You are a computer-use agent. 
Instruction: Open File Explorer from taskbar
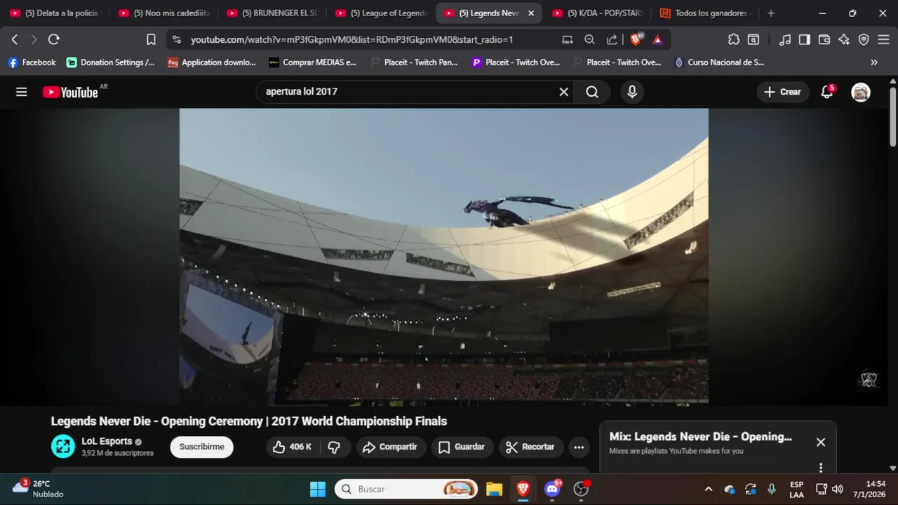click(495, 489)
